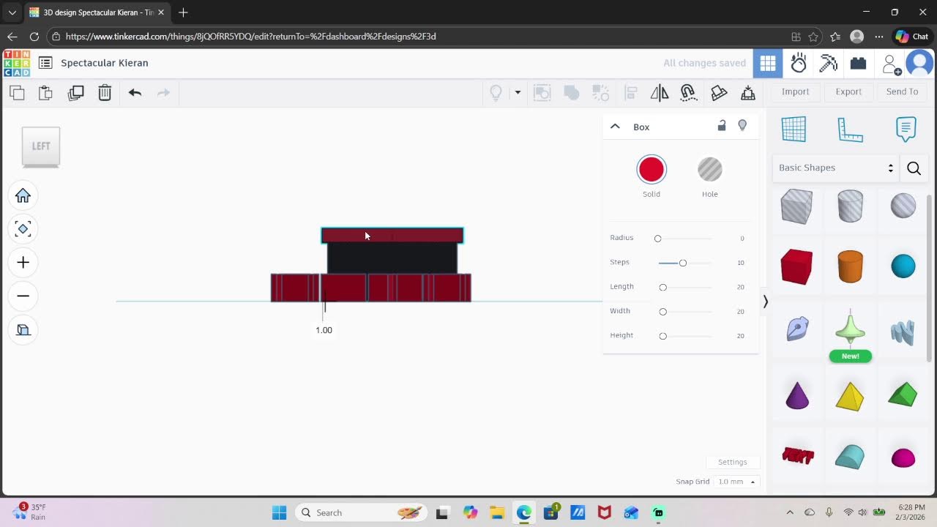Open the Blocks pickaxe mode icon

(828, 63)
